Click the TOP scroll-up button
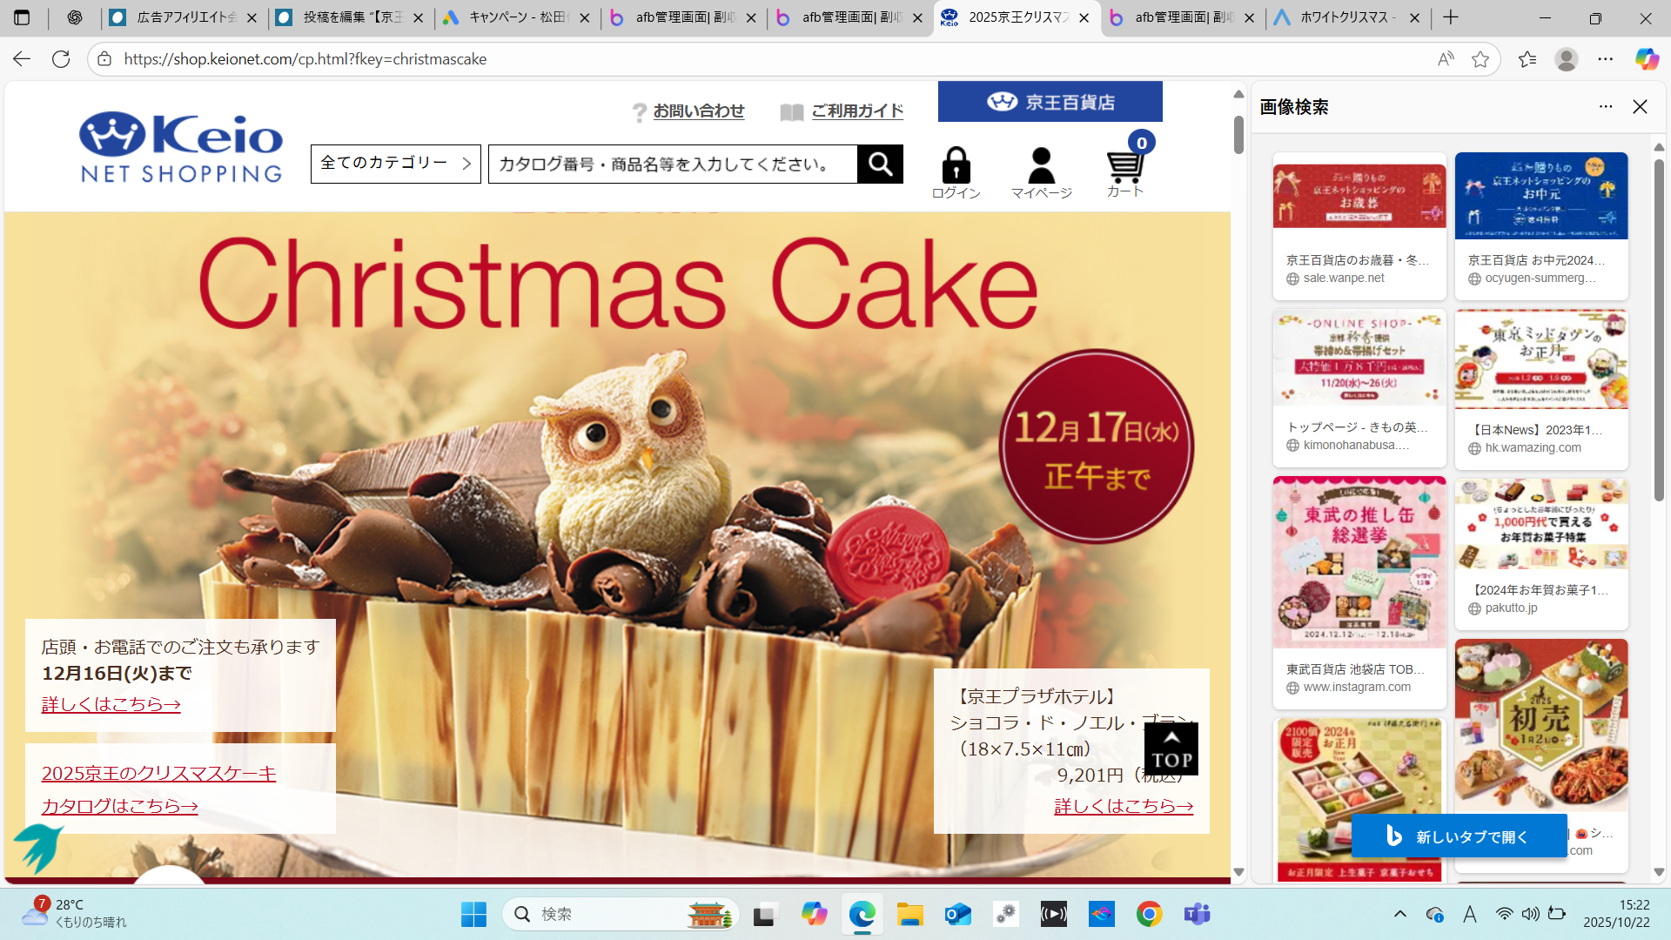 click(1171, 749)
